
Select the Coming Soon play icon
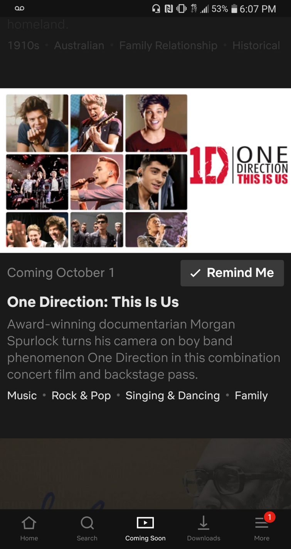145,523
